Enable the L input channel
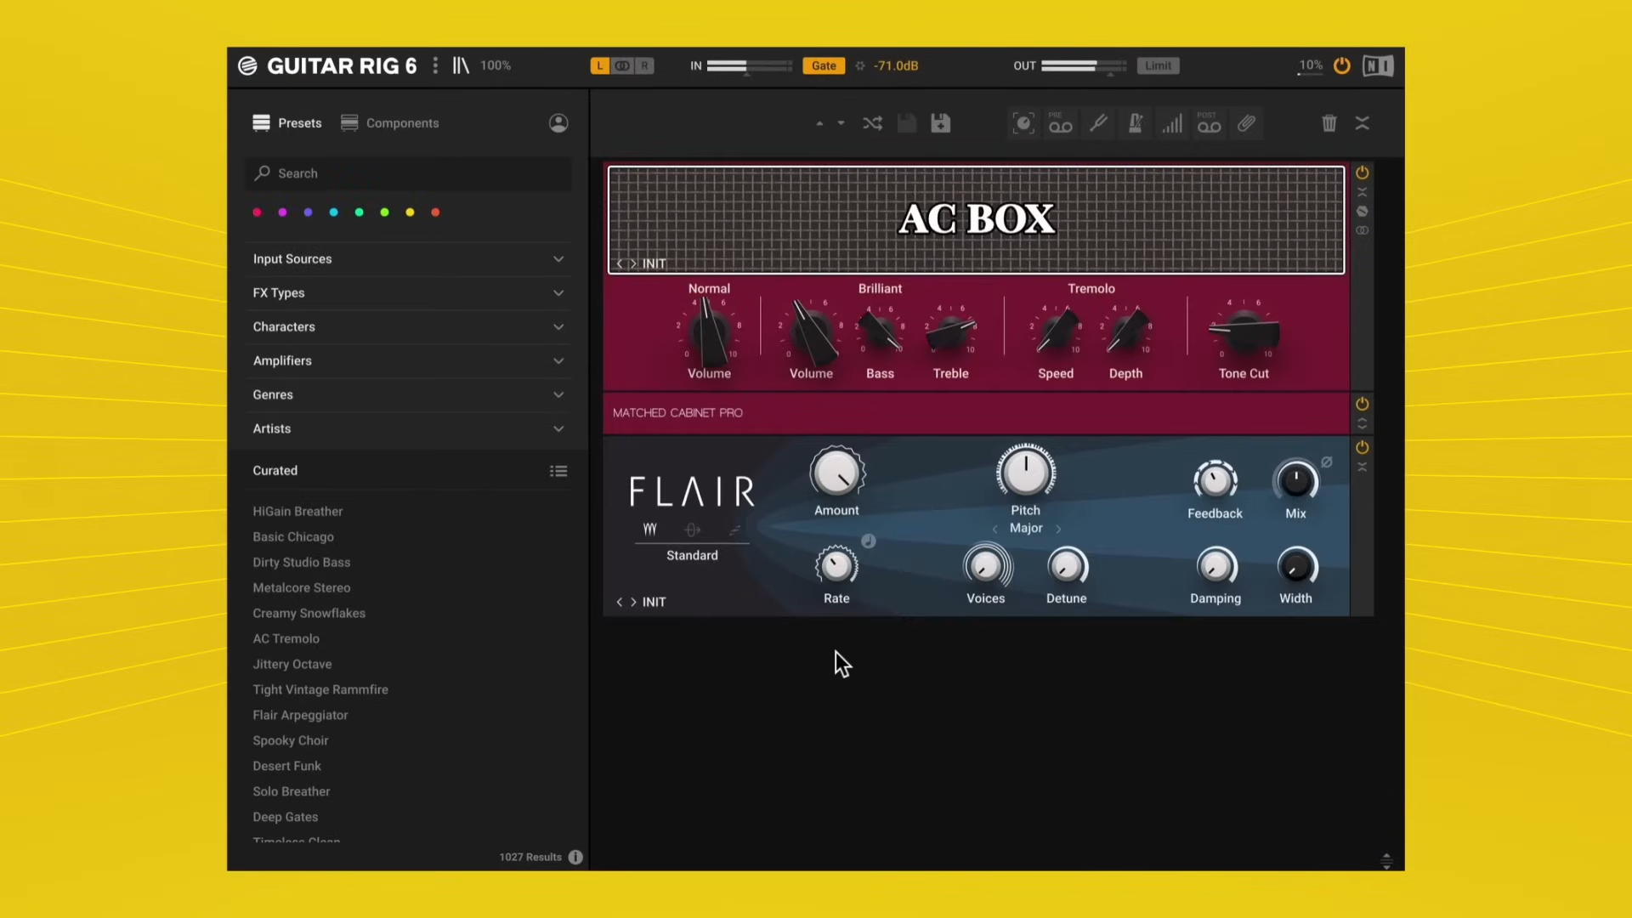The width and height of the screenshot is (1632, 918). click(x=600, y=65)
